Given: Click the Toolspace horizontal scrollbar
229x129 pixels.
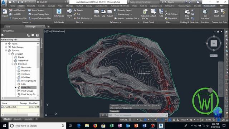Looking at the screenshot, I should [19, 98].
